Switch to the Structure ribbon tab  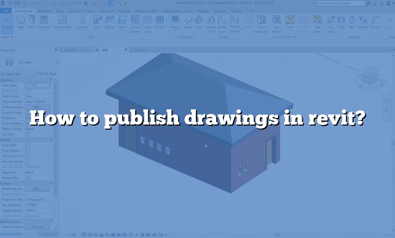(44, 11)
